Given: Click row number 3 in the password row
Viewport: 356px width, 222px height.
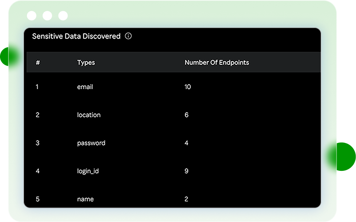Looking at the screenshot, I should point(37,143).
